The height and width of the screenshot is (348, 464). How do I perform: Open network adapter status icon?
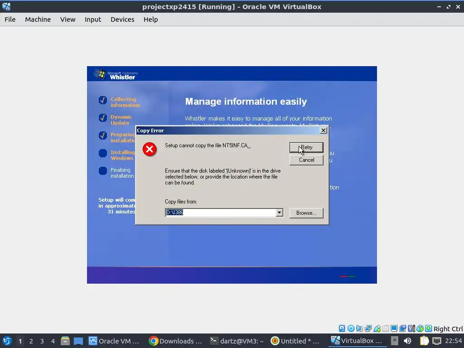coord(368,328)
